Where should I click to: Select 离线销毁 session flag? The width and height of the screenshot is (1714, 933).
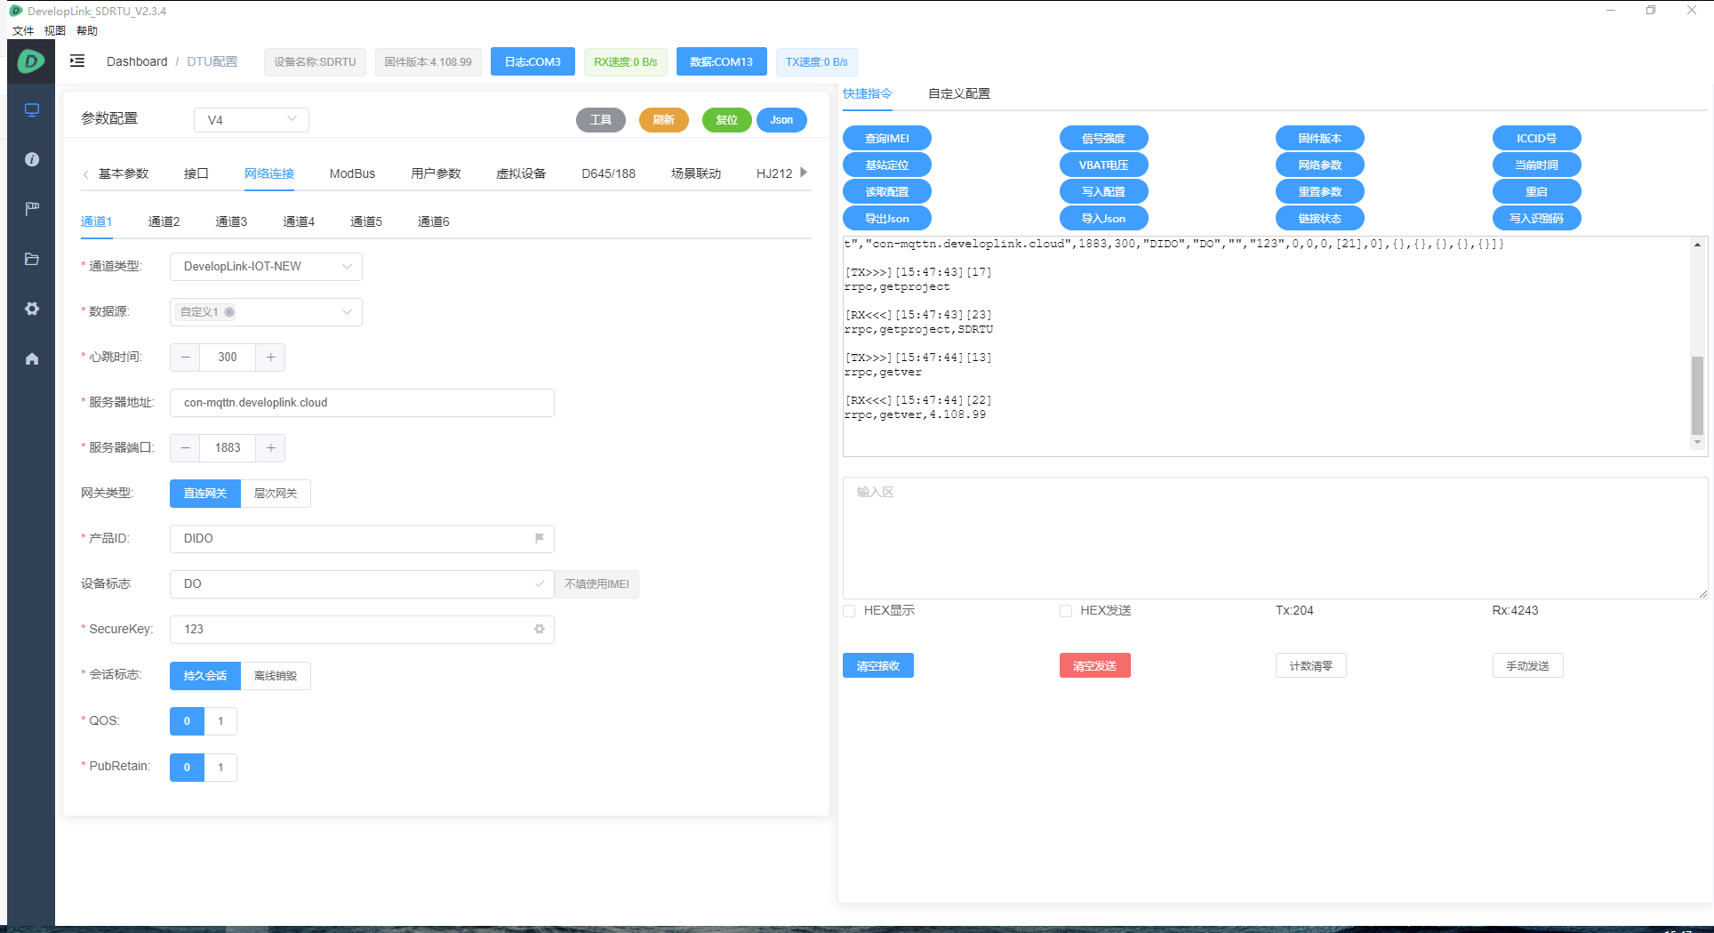pyautogui.click(x=276, y=675)
